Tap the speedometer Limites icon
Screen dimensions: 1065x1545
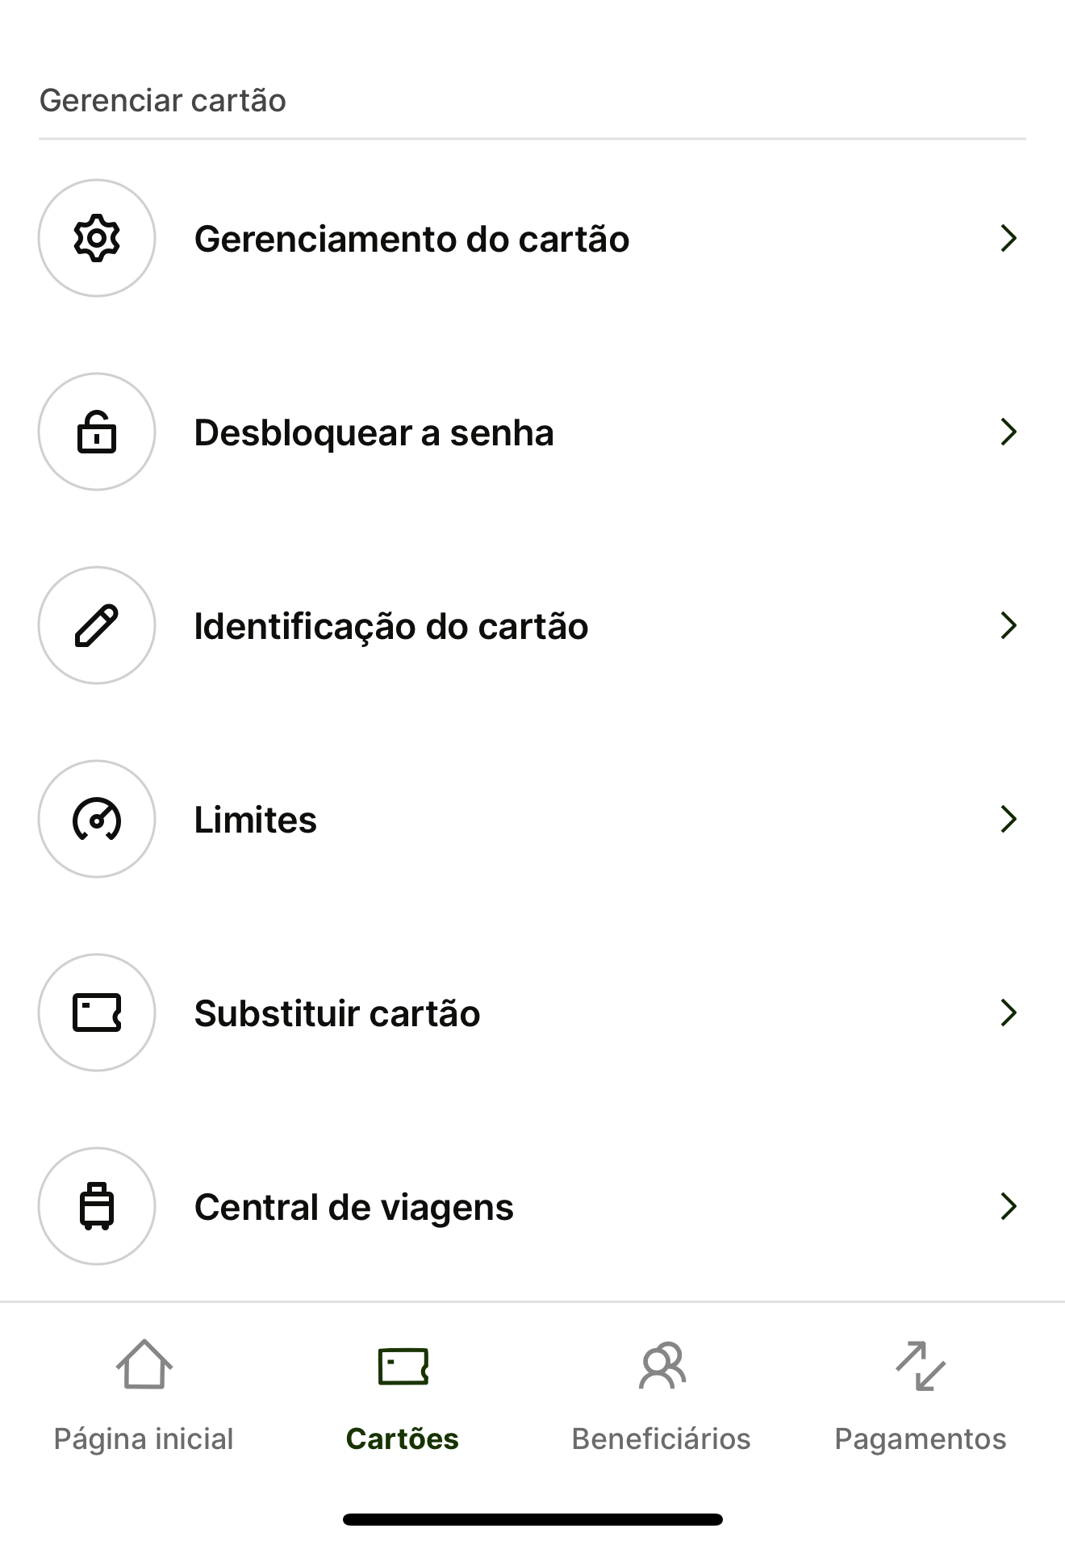click(x=97, y=819)
